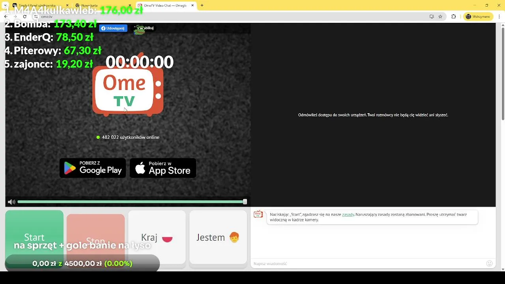Click the 482 022 użytkowników online text

pyautogui.click(x=131, y=137)
